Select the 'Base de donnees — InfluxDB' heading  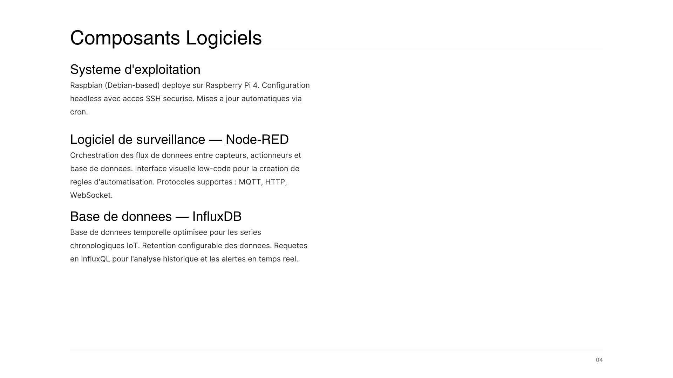point(156,217)
